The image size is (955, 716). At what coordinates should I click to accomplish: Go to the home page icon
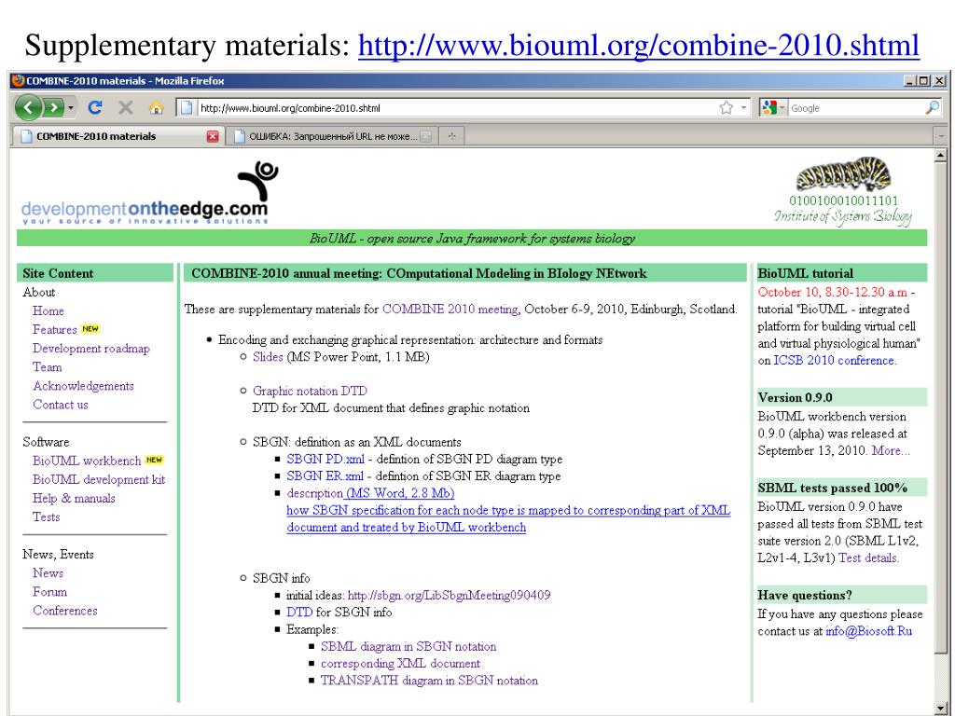click(x=157, y=108)
